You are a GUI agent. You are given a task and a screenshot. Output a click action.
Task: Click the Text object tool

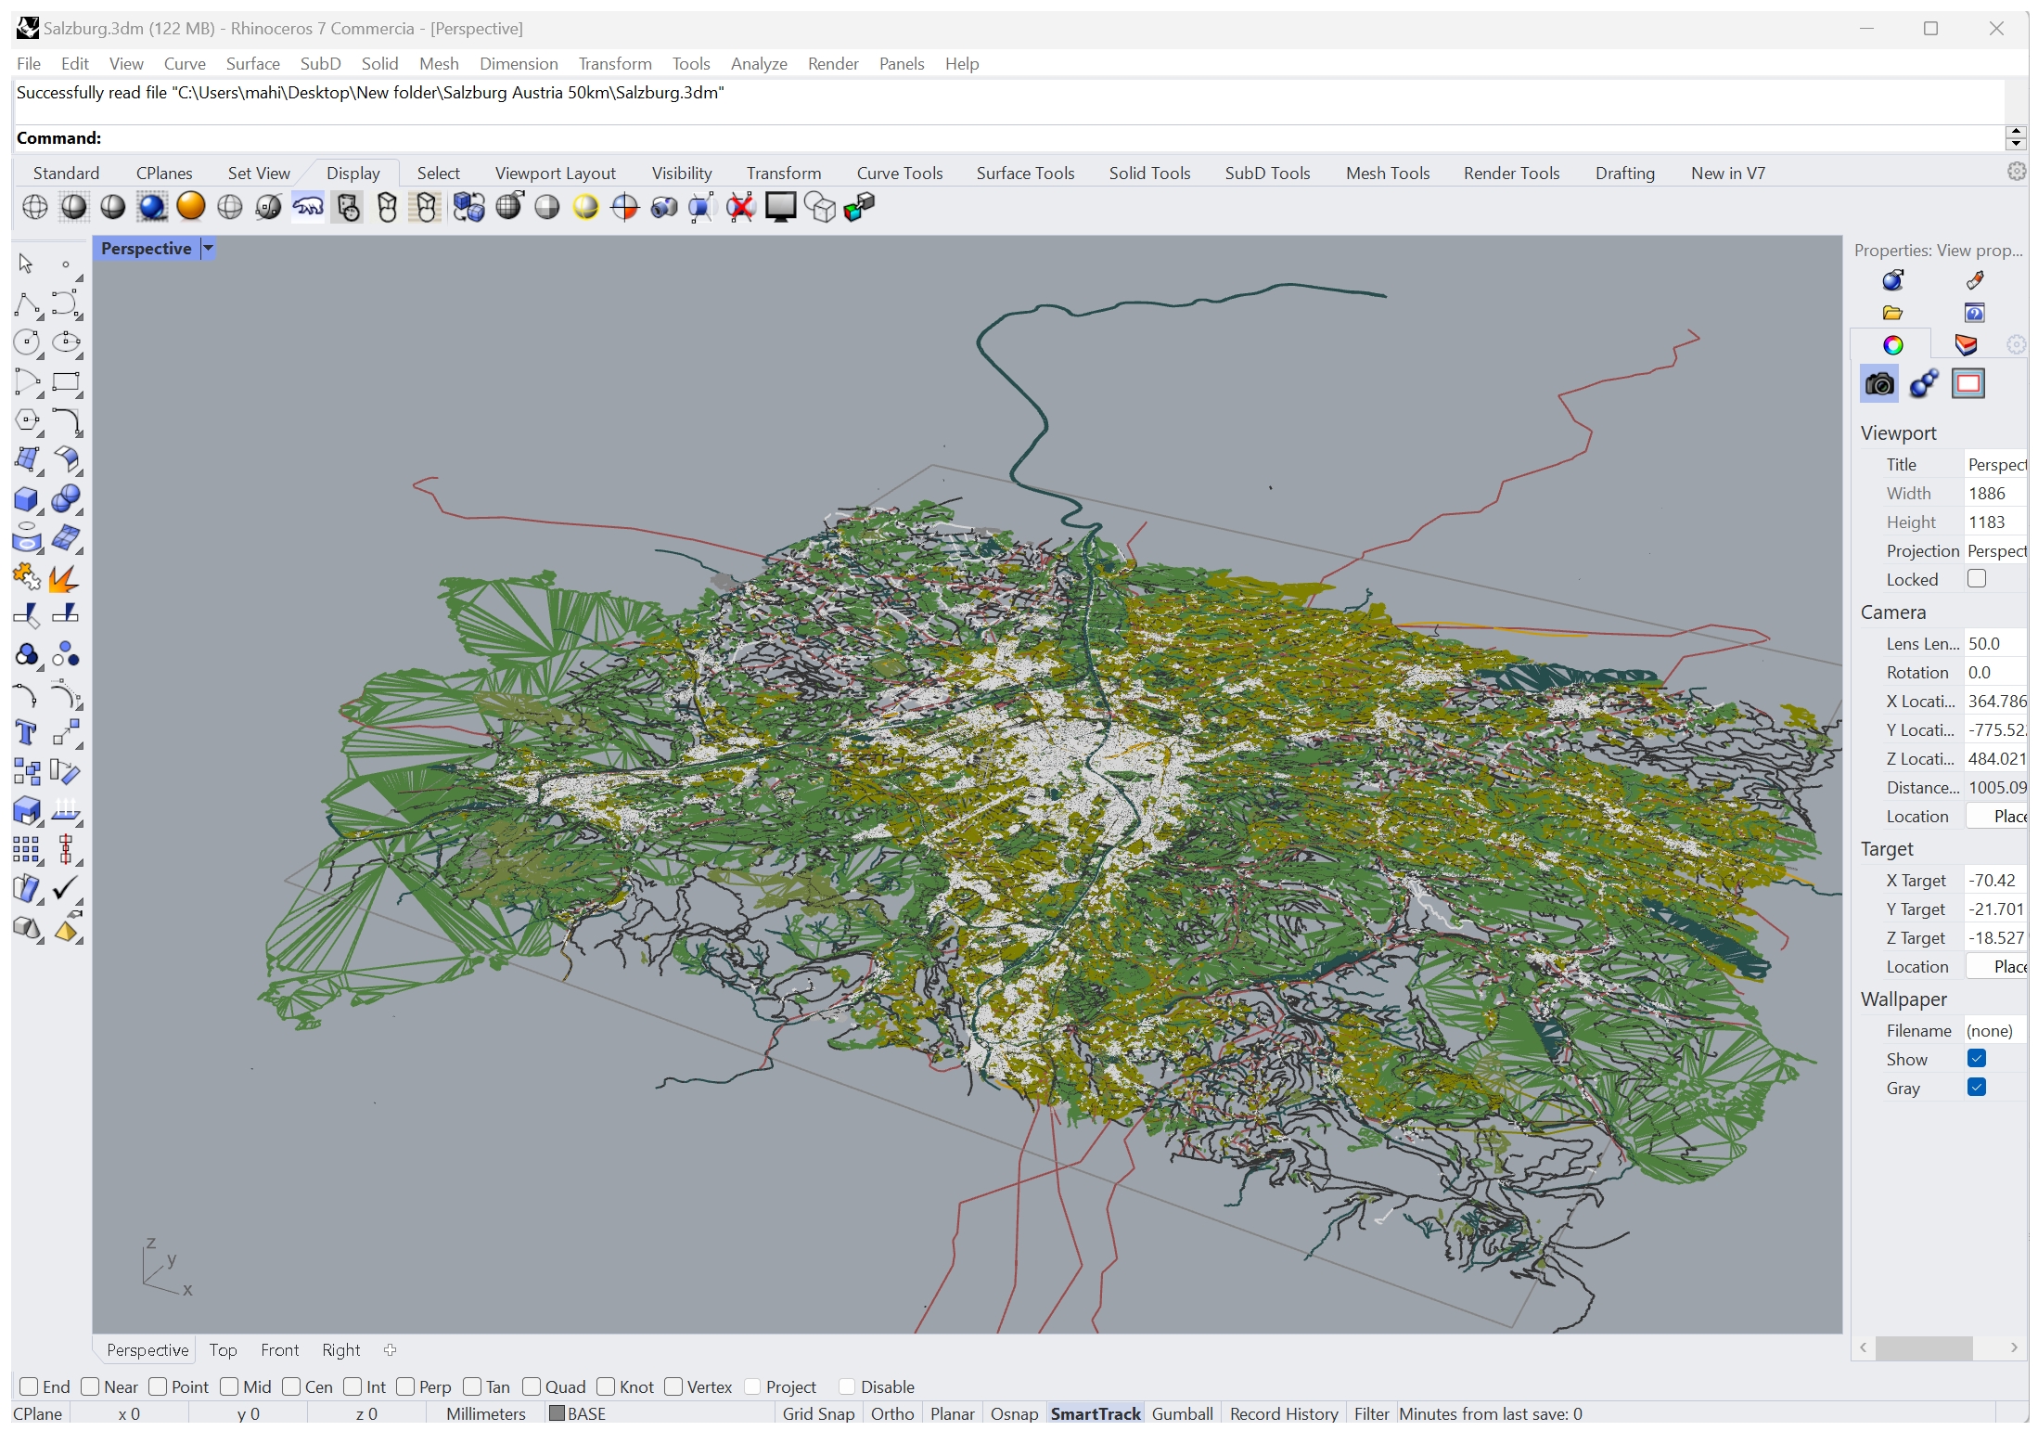click(x=26, y=733)
